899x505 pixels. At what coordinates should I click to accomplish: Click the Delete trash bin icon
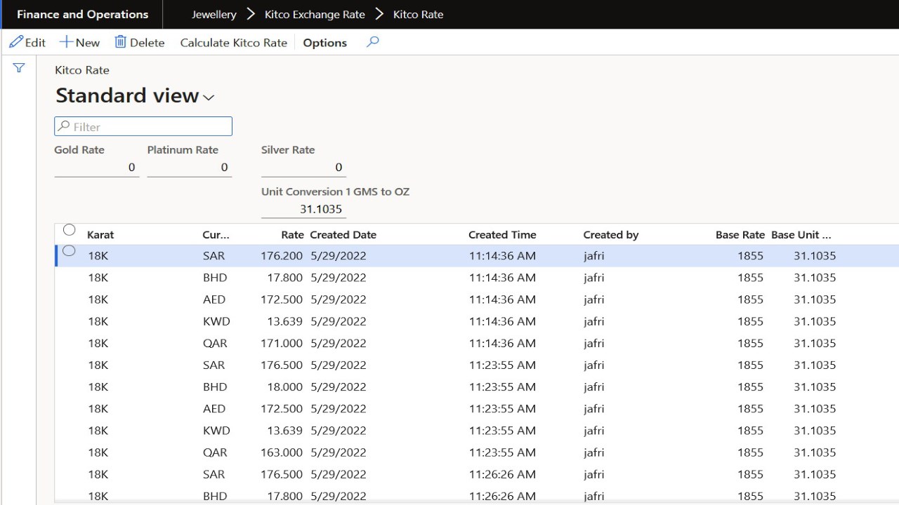click(x=121, y=42)
